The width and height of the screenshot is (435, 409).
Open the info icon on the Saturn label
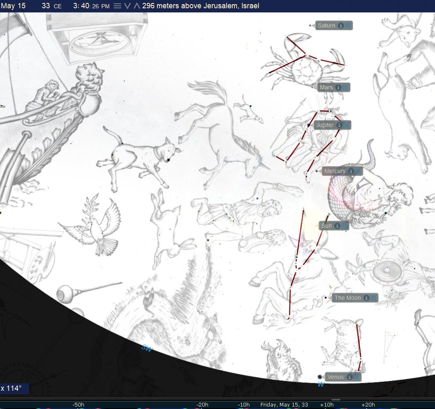click(341, 26)
